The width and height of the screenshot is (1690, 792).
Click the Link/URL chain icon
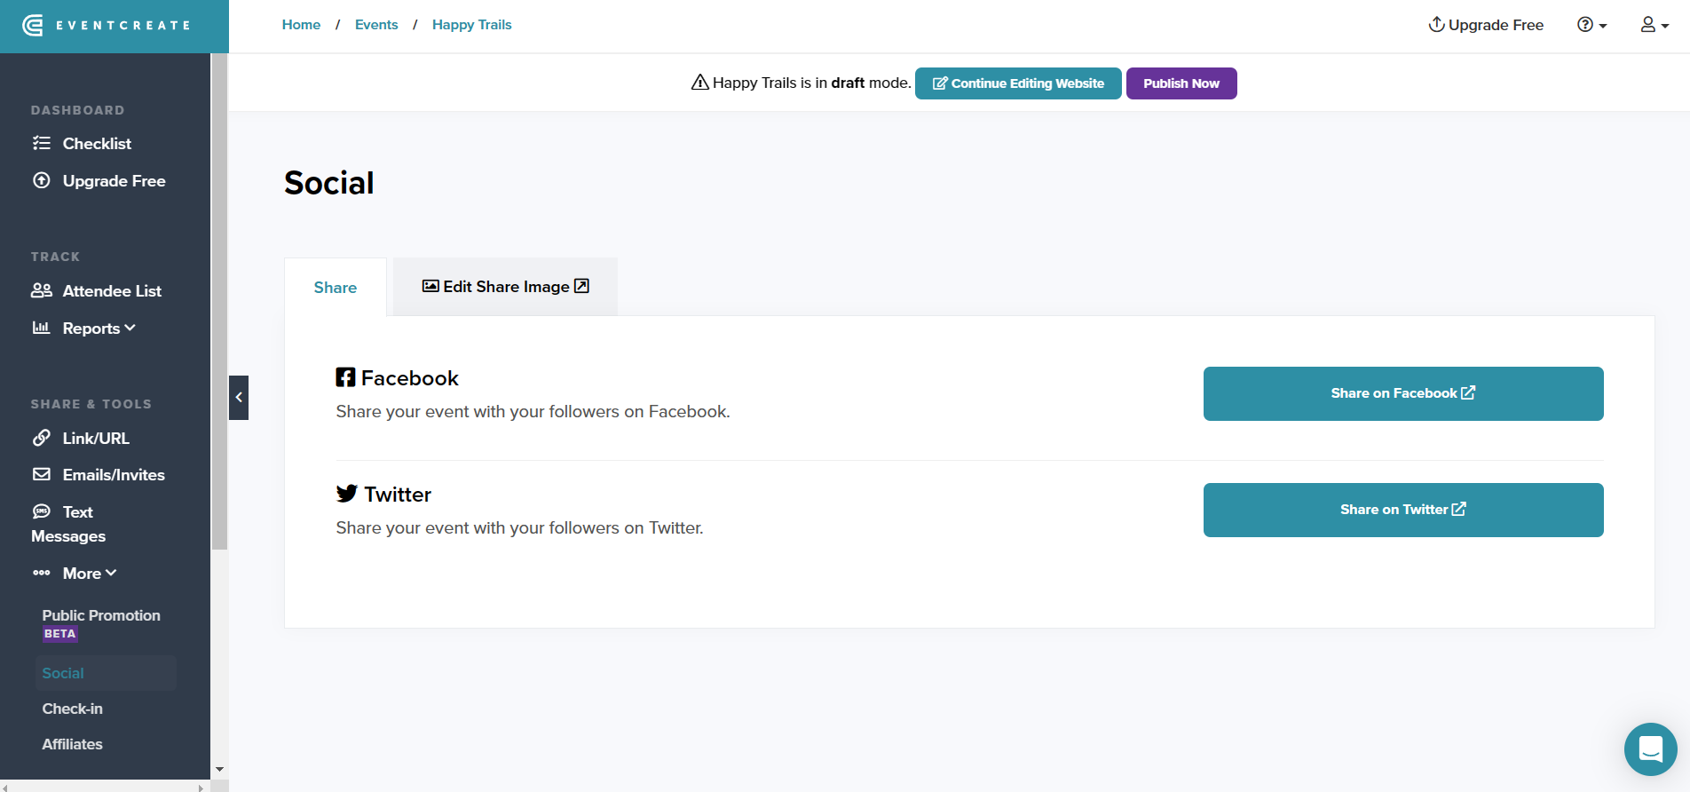click(42, 438)
